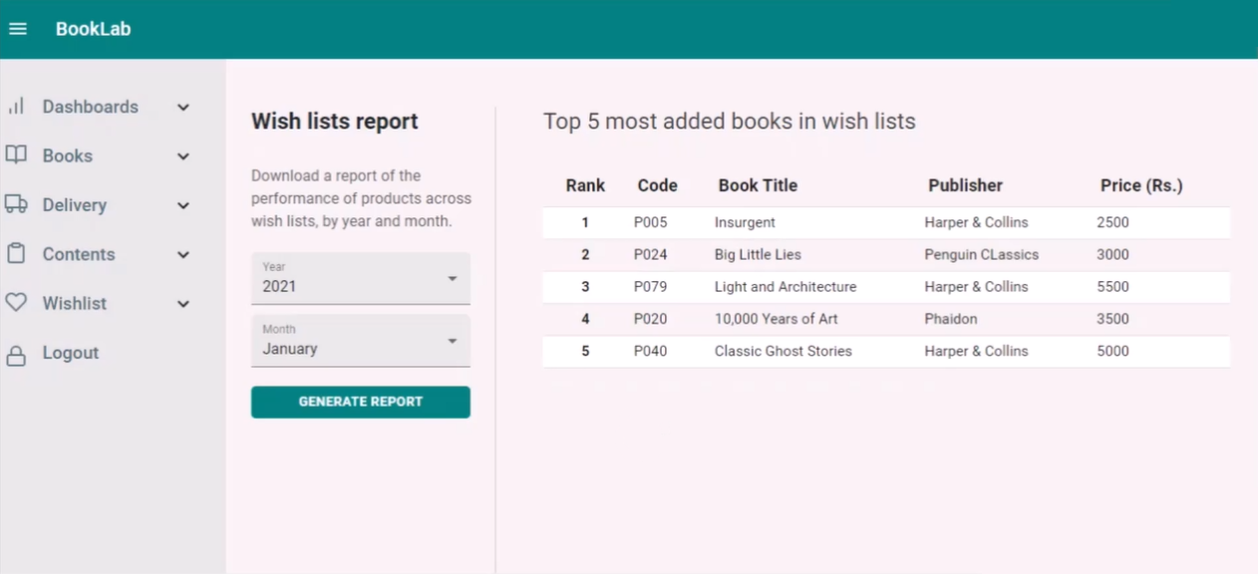Expand the Contents menu chevron

(x=183, y=255)
